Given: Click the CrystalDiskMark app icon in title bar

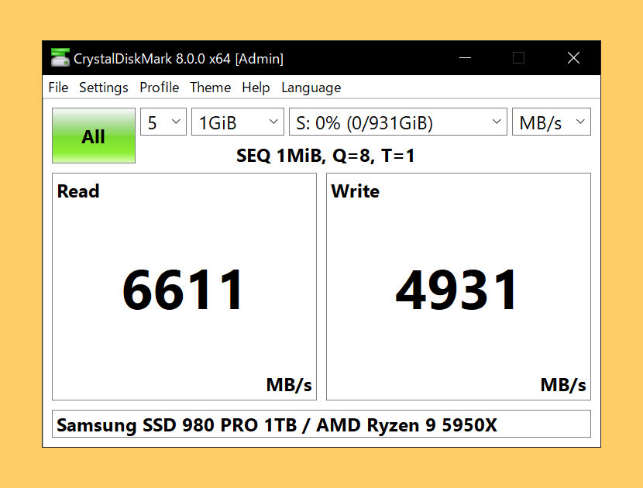Looking at the screenshot, I should (60, 58).
